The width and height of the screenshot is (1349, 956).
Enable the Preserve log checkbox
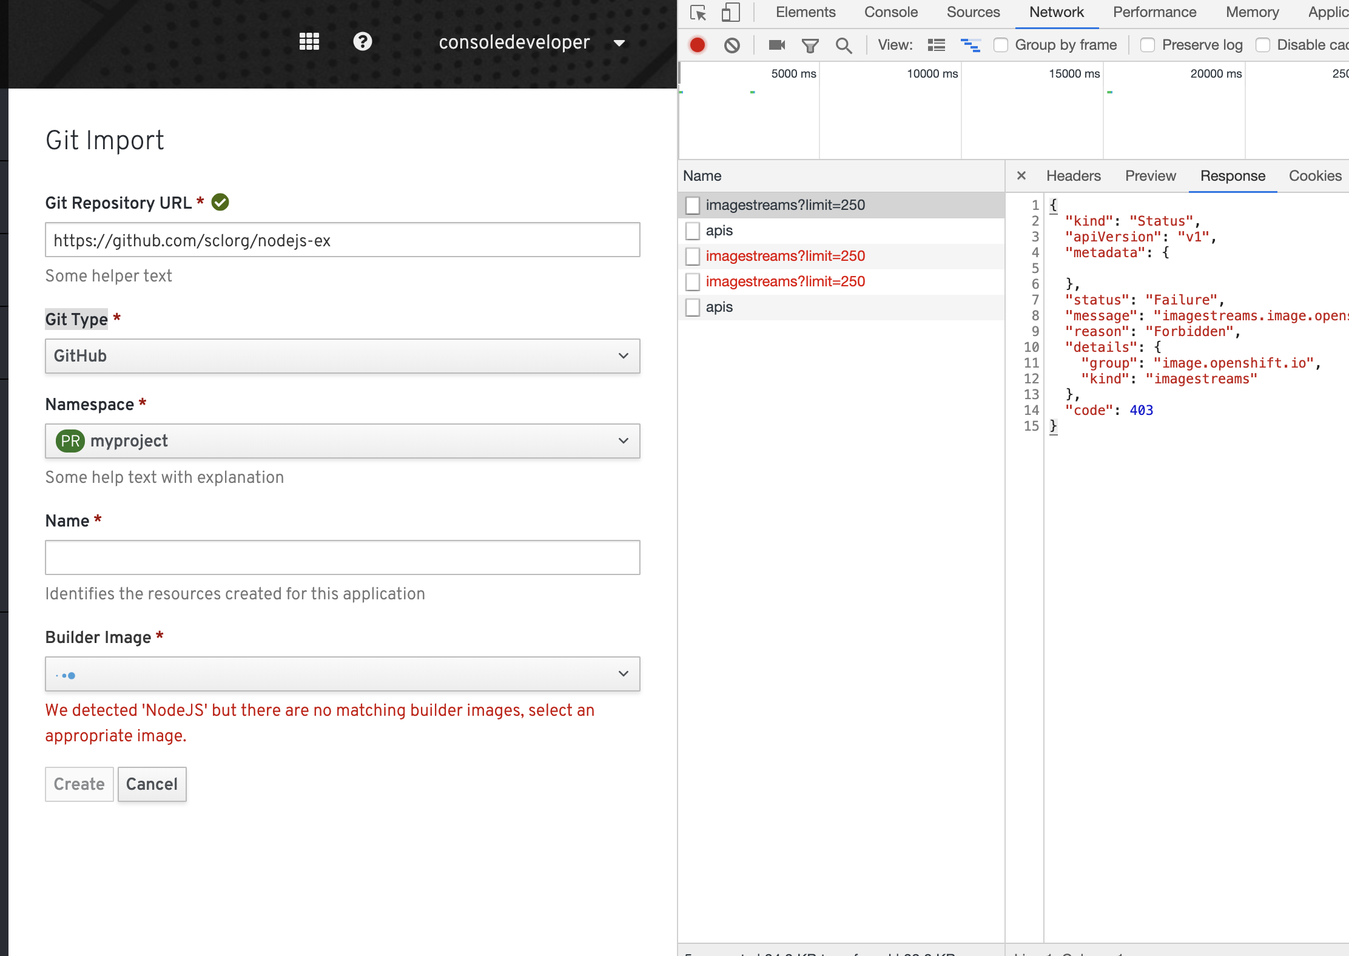click(x=1148, y=45)
